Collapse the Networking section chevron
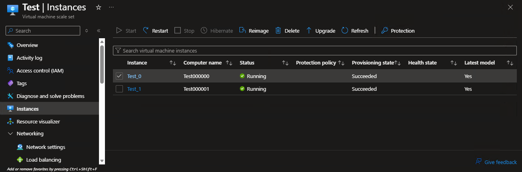Viewport: 522px width, 172px height. click(x=10, y=134)
